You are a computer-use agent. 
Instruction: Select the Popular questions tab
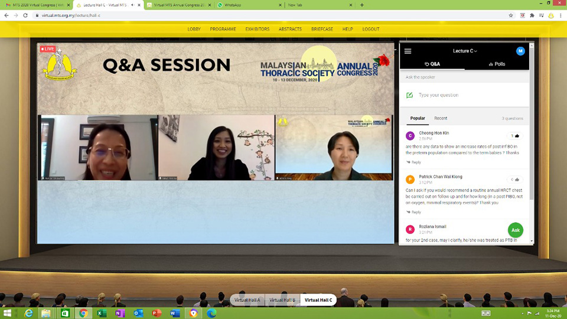(418, 118)
